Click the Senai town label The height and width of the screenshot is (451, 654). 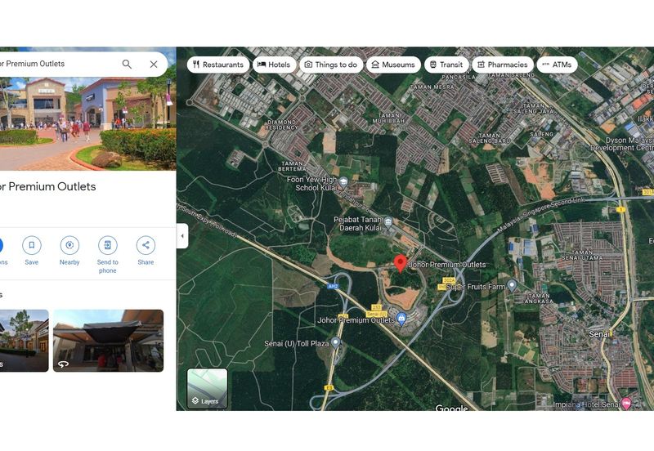coord(599,334)
